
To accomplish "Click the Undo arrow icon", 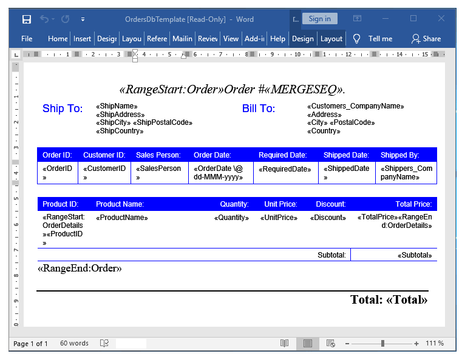I will pyautogui.click(x=44, y=19).
